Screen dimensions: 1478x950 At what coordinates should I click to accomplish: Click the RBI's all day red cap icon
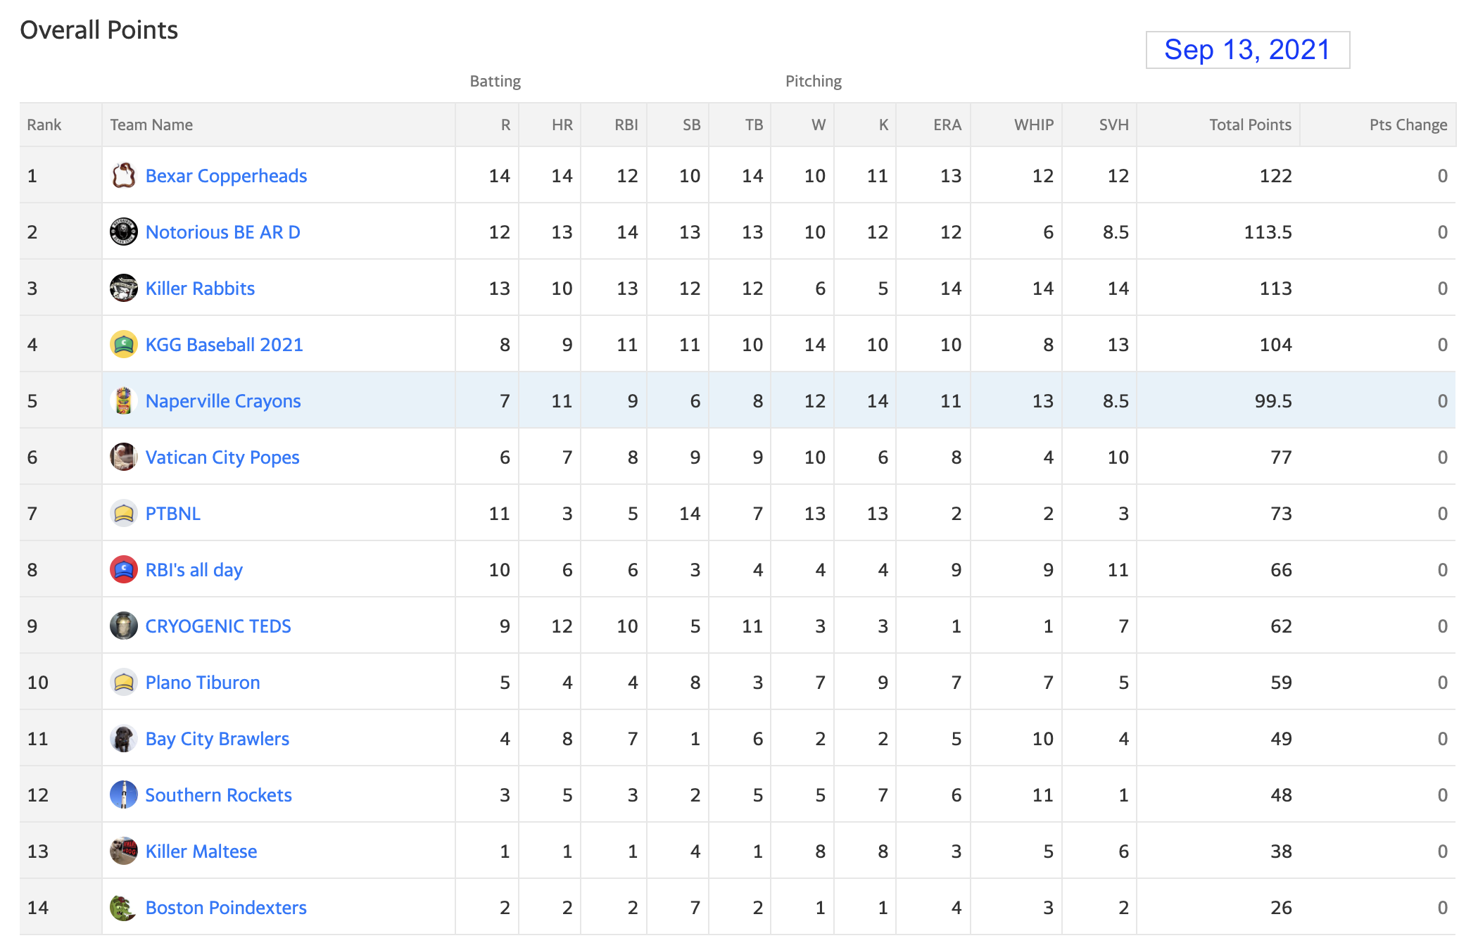pyautogui.click(x=123, y=569)
